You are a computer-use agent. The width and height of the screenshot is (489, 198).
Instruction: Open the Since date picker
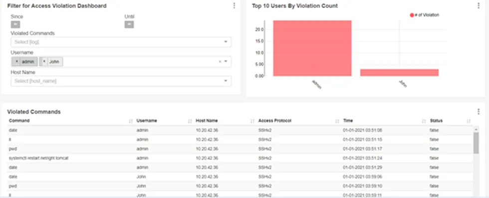click(x=15, y=24)
